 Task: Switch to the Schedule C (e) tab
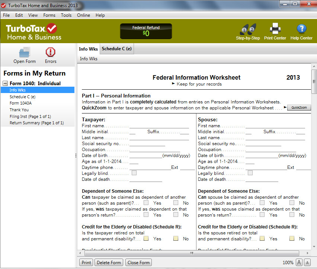coord(117,49)
